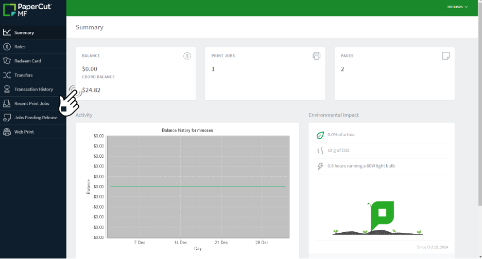Click the green leaf tree impact icon
The width and height of the screenshot is (482, 259).
tap(320, 135)
